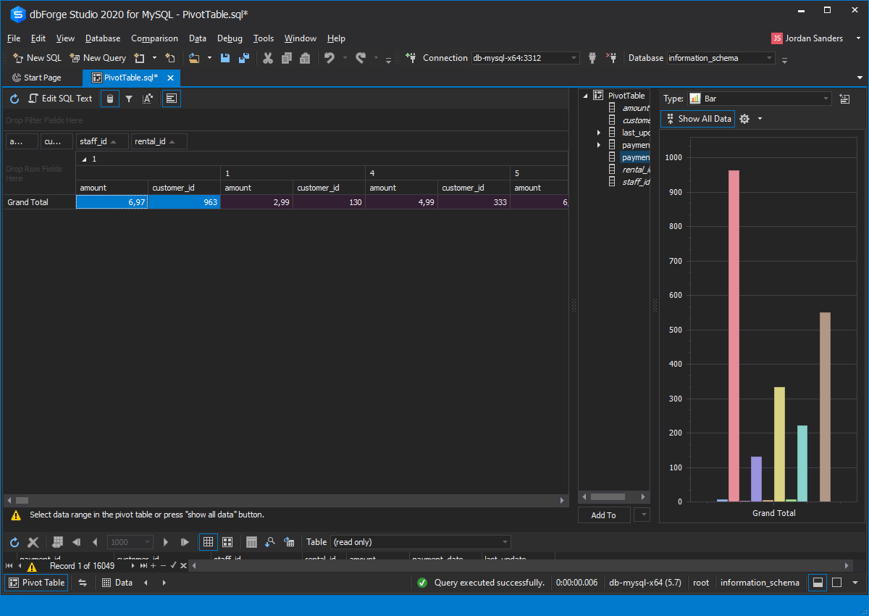The height and width of the screenshot is (616, 869).
Task: Expand the last_upd field node
Action: tap(599, 133)
